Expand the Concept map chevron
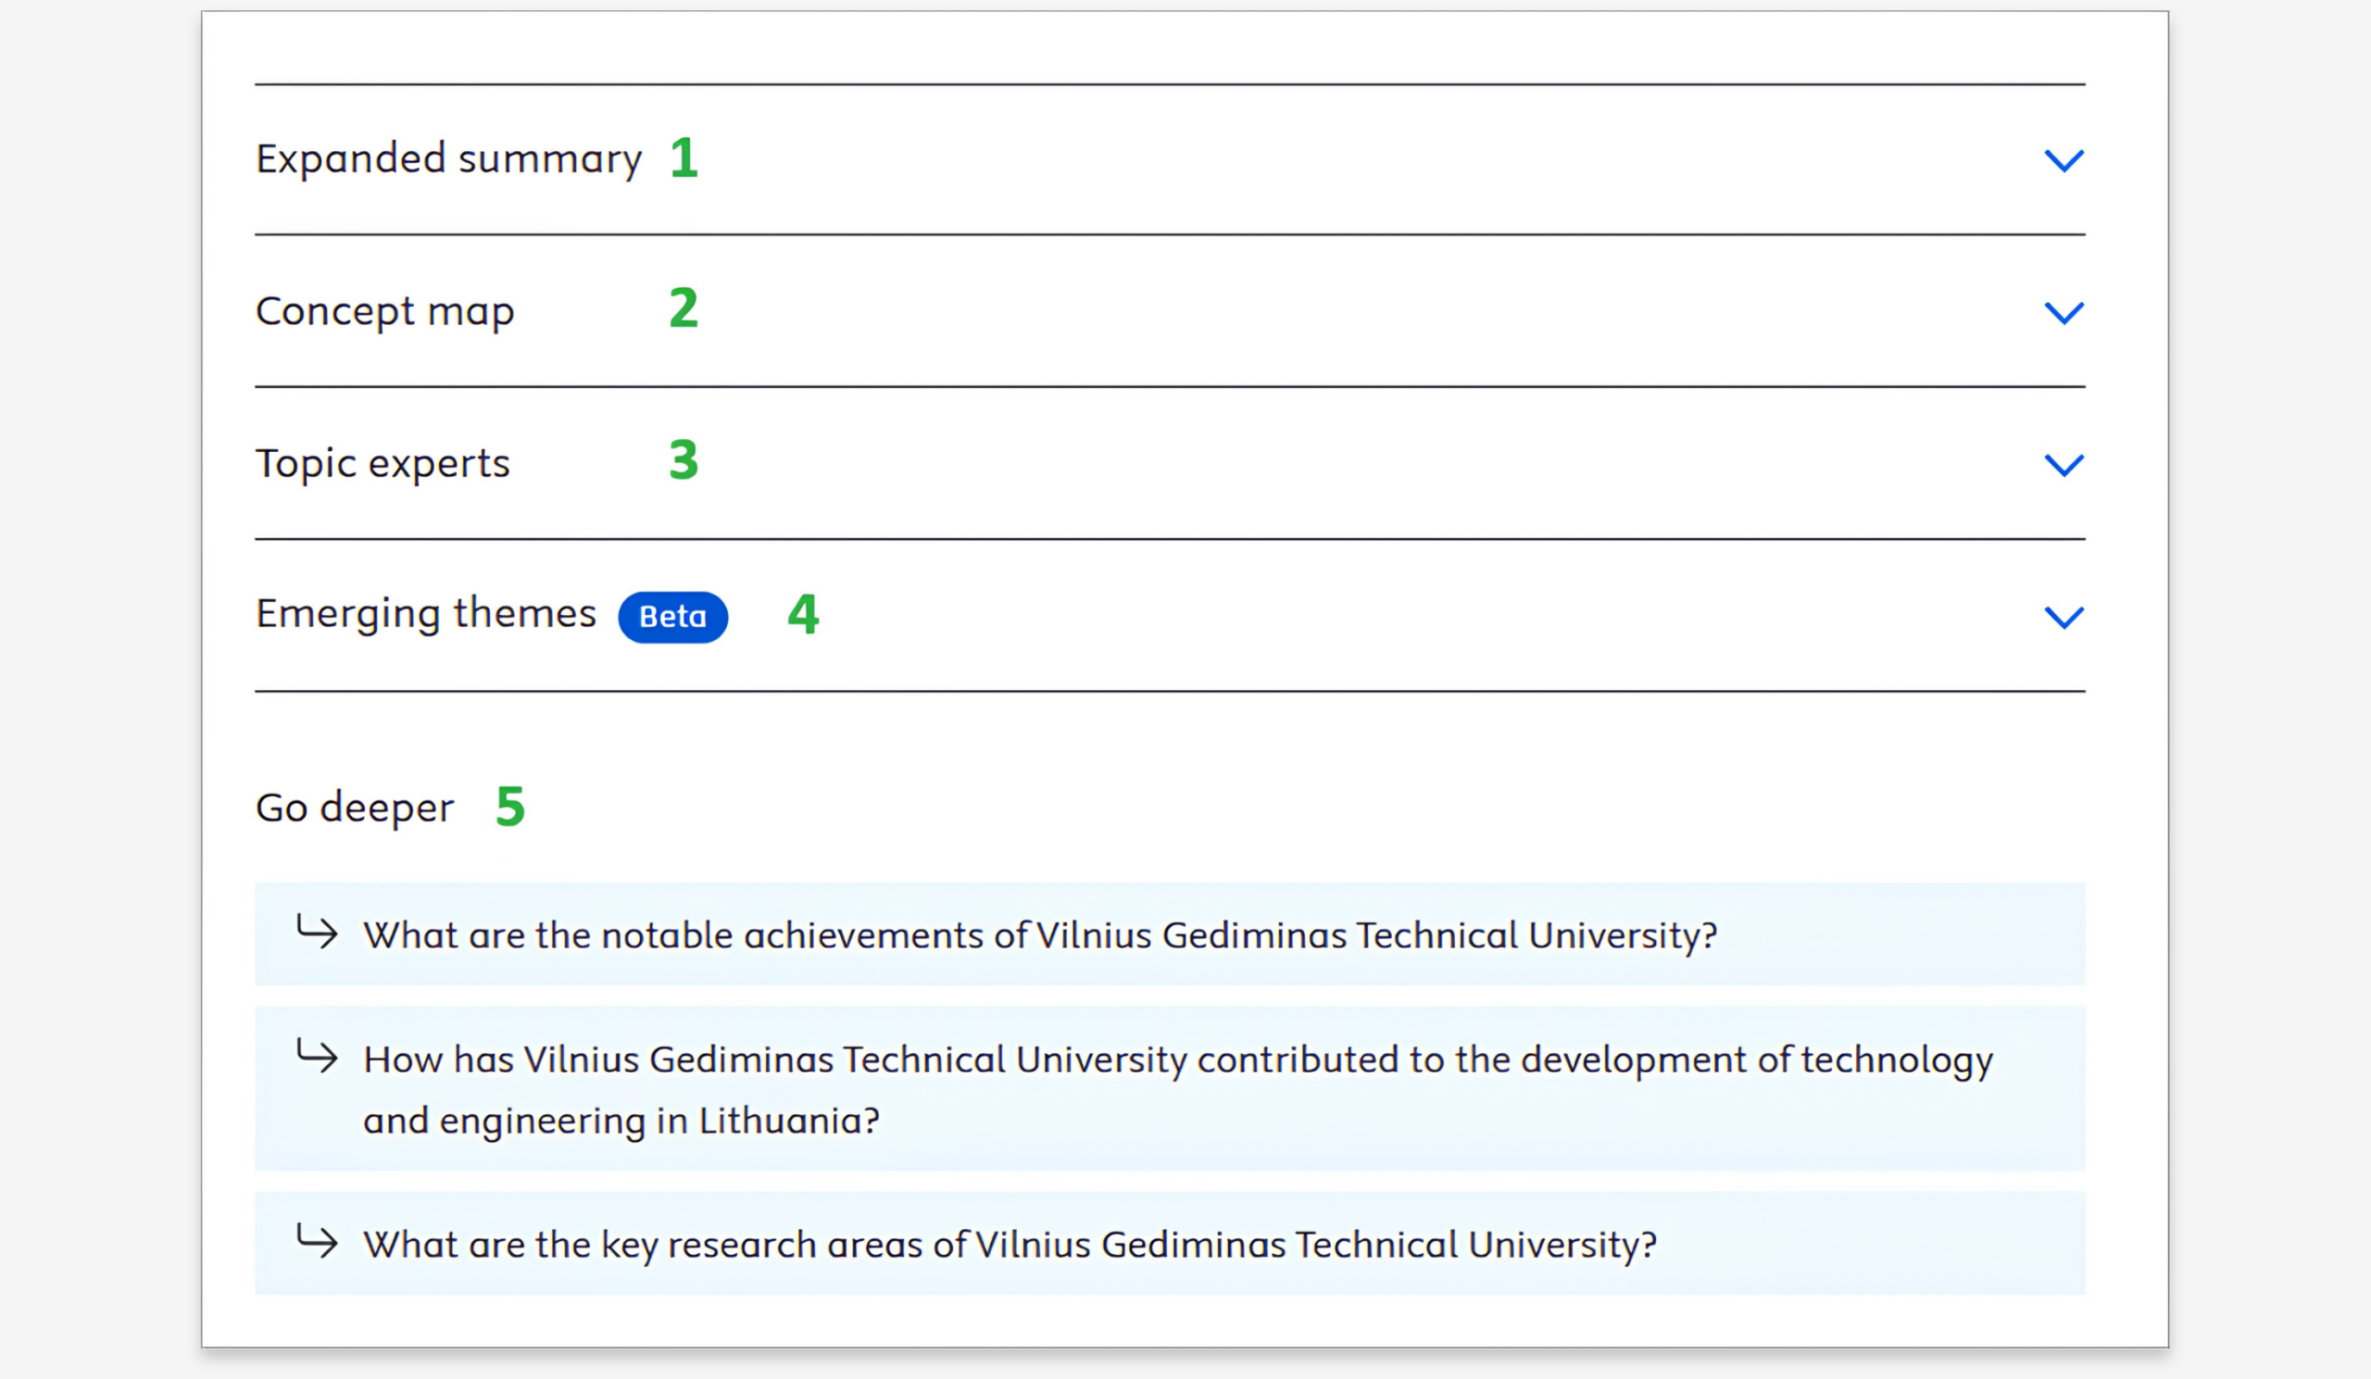Screen dimensions: 2371x1379 (x=2064, y=312)
